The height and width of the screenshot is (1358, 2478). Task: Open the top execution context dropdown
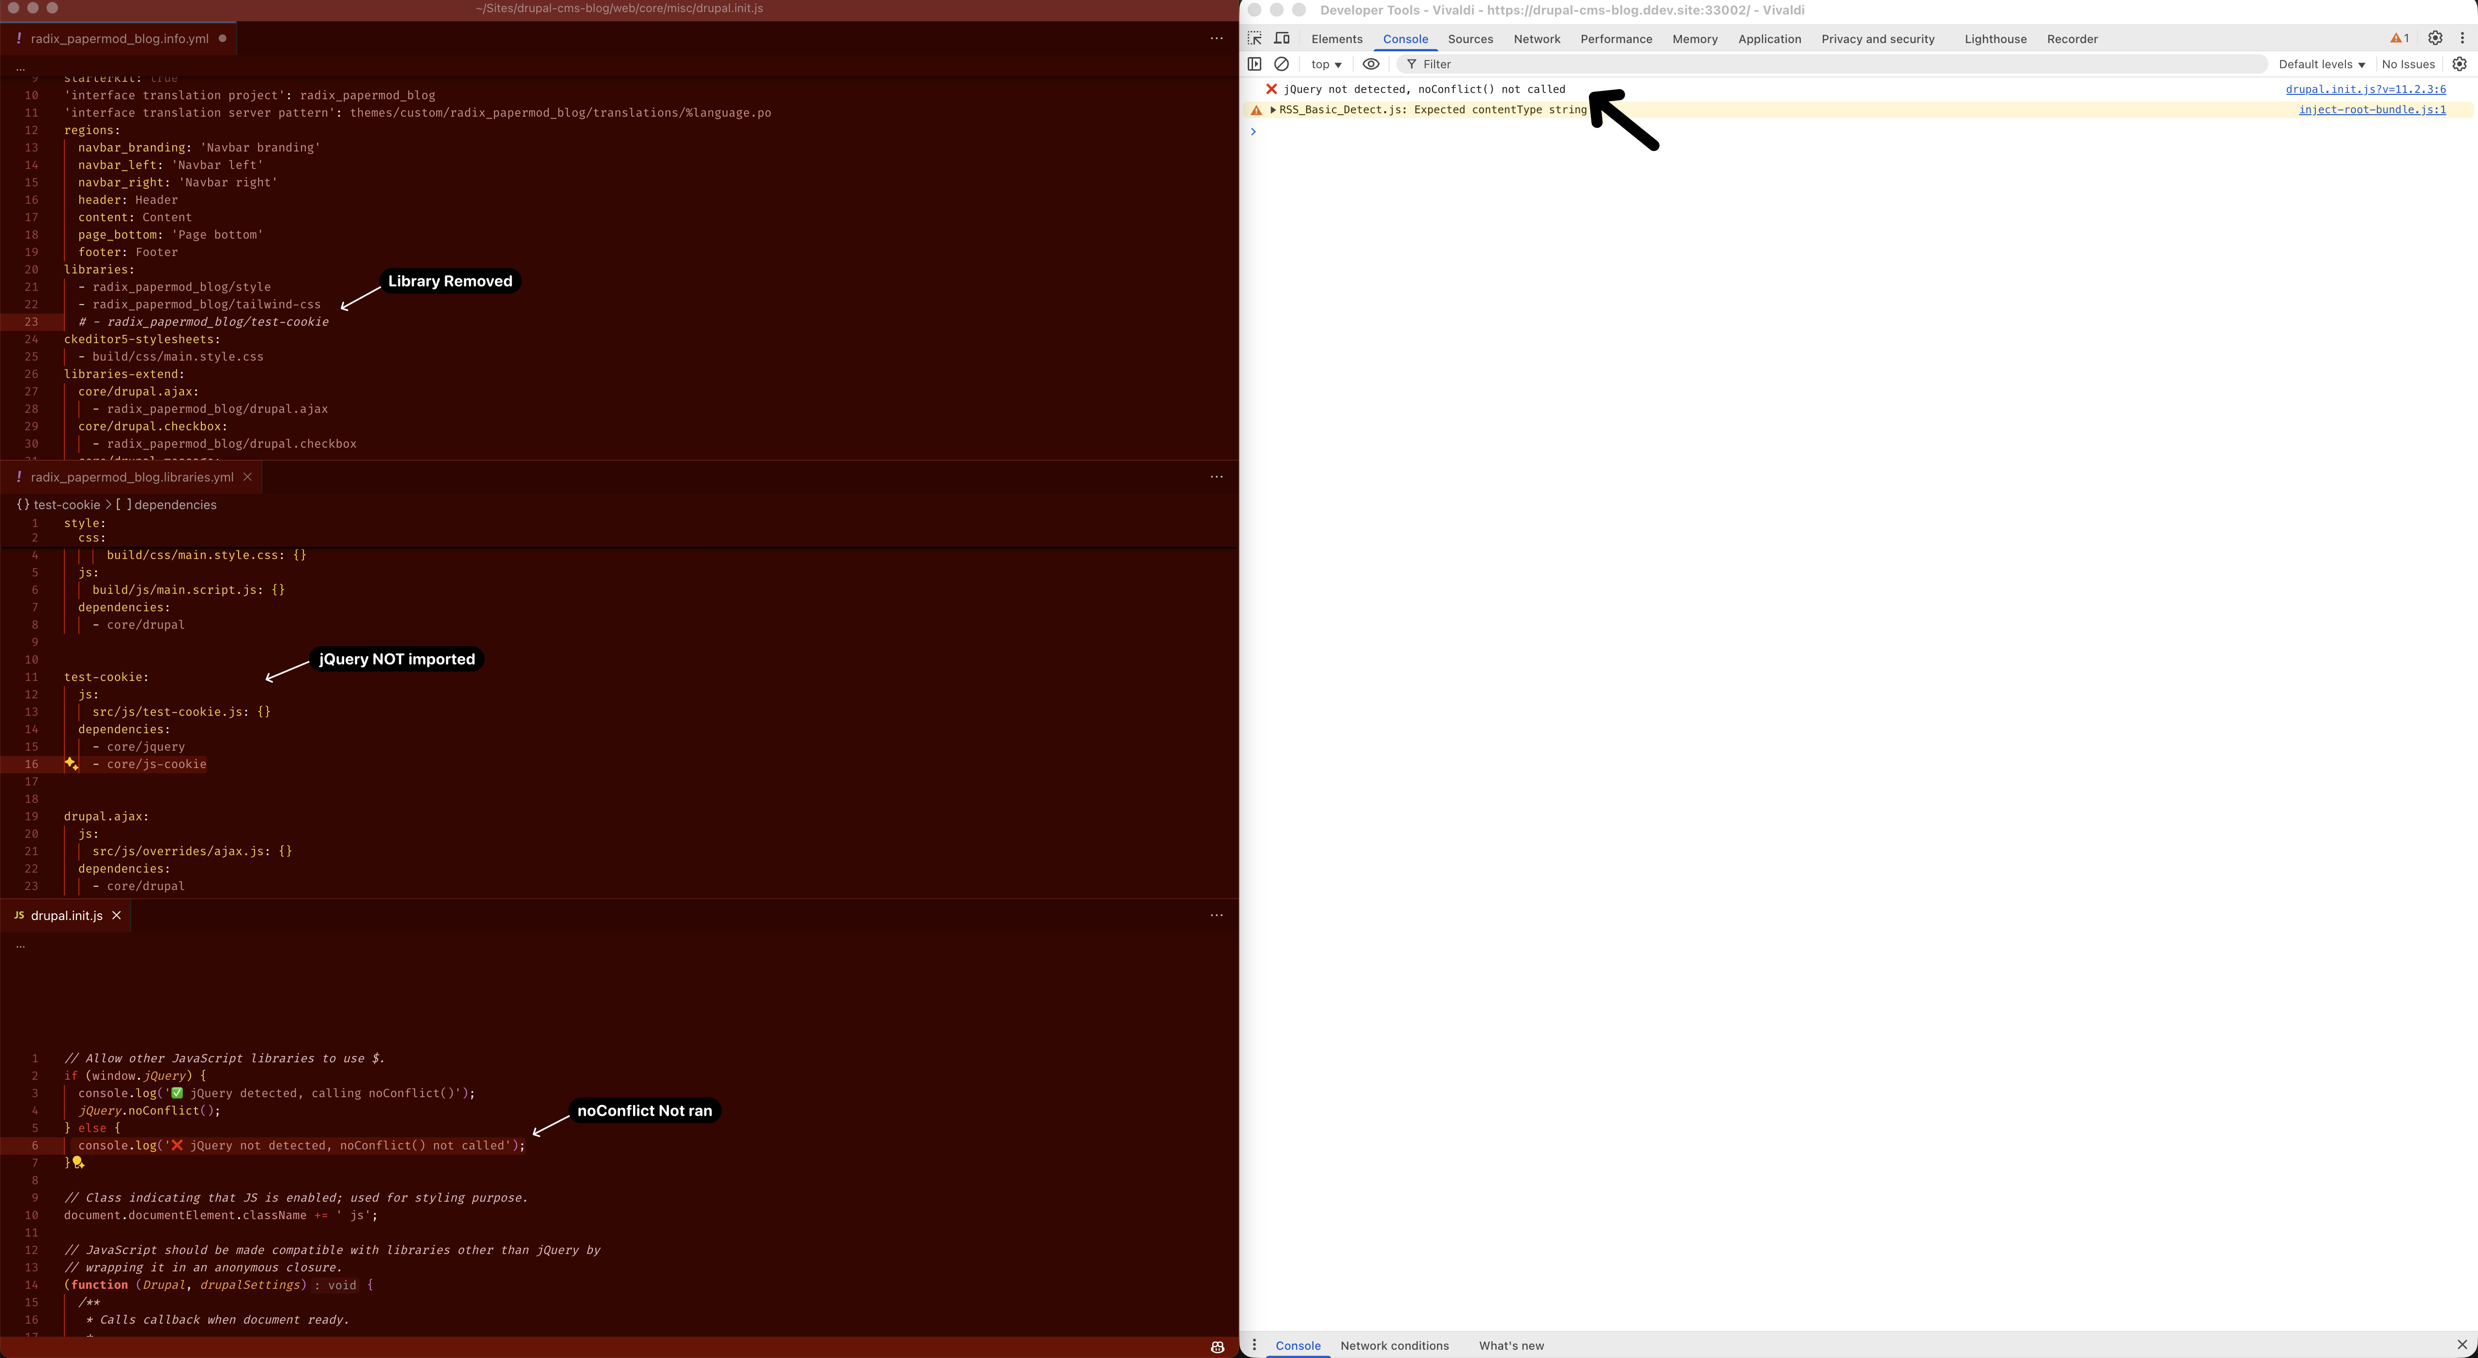point(1326,63)
